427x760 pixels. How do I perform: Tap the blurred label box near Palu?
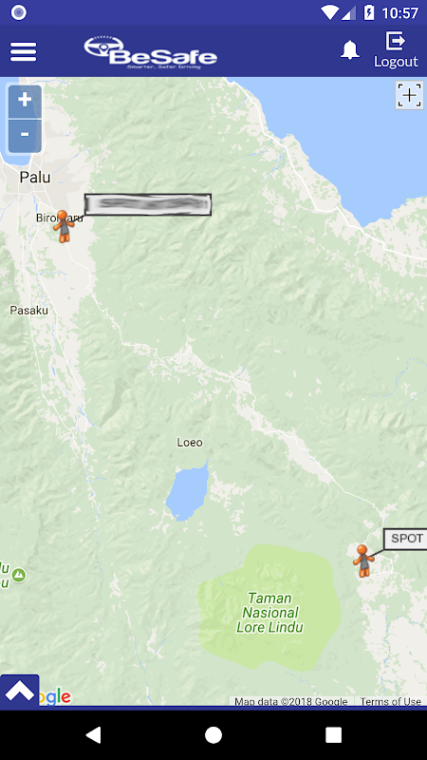[x=148, y=204]
